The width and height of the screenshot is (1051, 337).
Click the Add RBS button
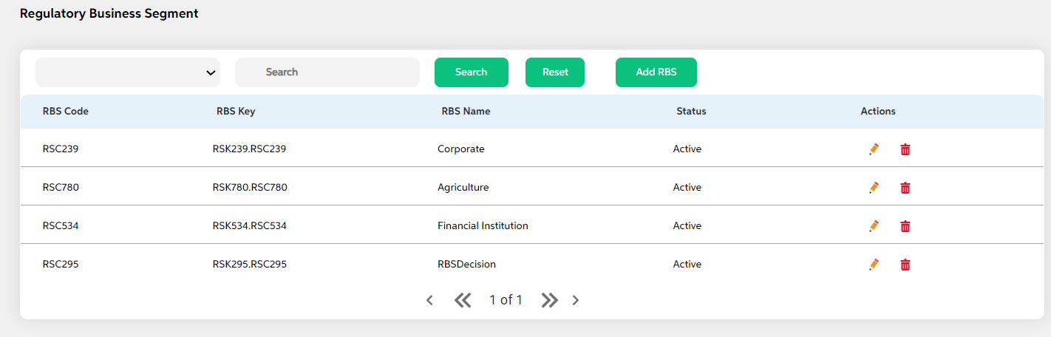pos(656,72)
